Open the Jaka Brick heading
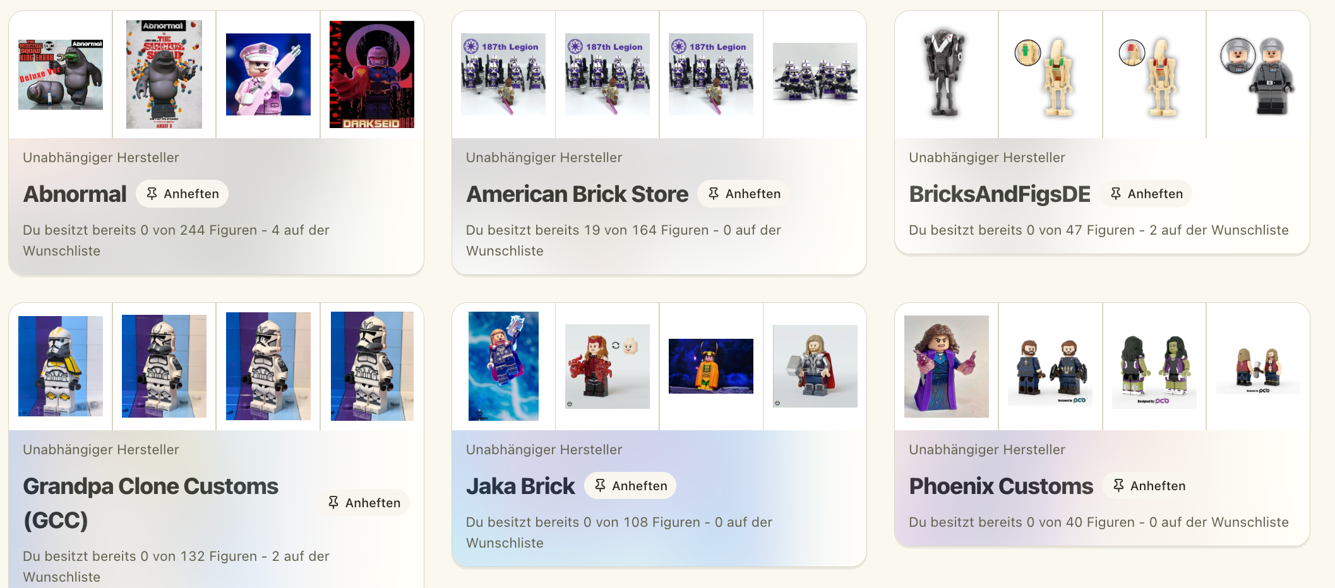 [520, 486]
